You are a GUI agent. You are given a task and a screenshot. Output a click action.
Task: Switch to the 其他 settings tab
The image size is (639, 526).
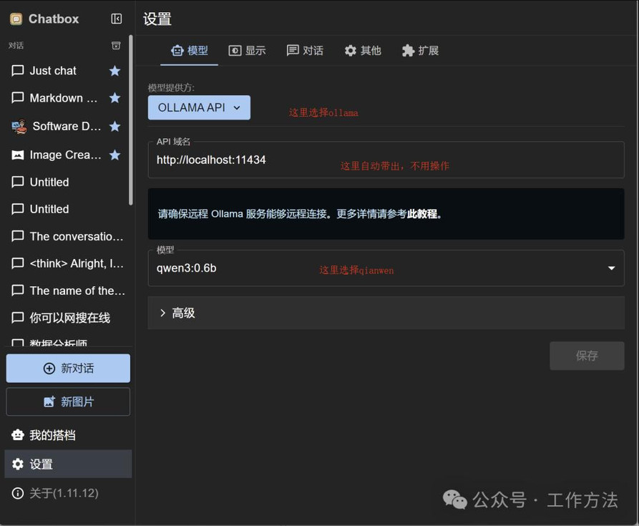click(x=362, y=51)
